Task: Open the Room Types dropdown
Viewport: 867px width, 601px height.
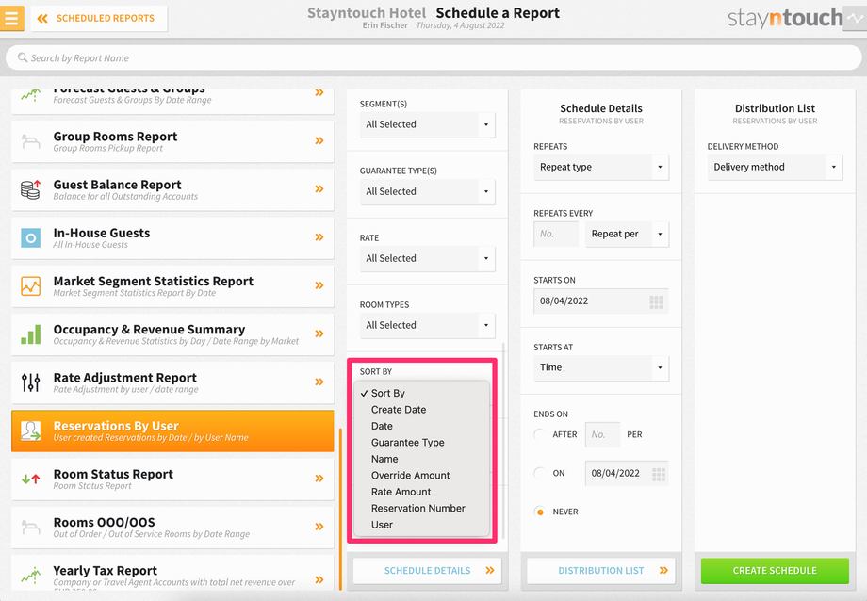Action: tap(428, 325)
